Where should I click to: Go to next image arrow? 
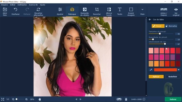click(x=80, y=99)
